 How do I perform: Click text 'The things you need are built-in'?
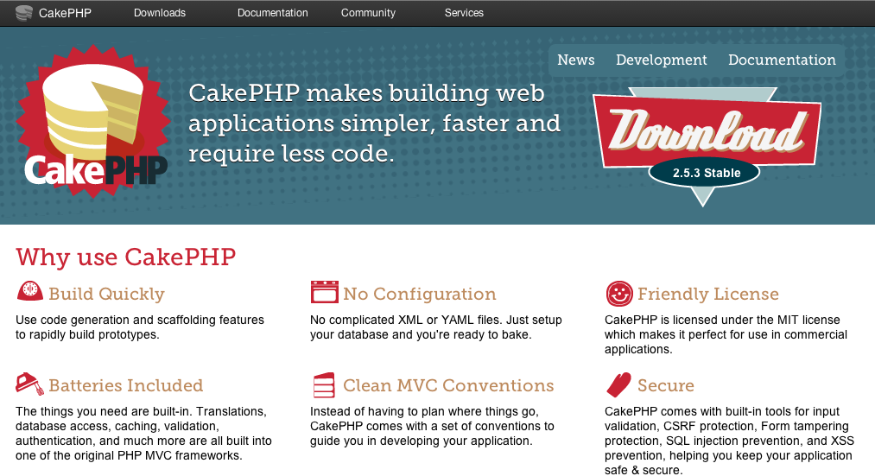(104, 411)
